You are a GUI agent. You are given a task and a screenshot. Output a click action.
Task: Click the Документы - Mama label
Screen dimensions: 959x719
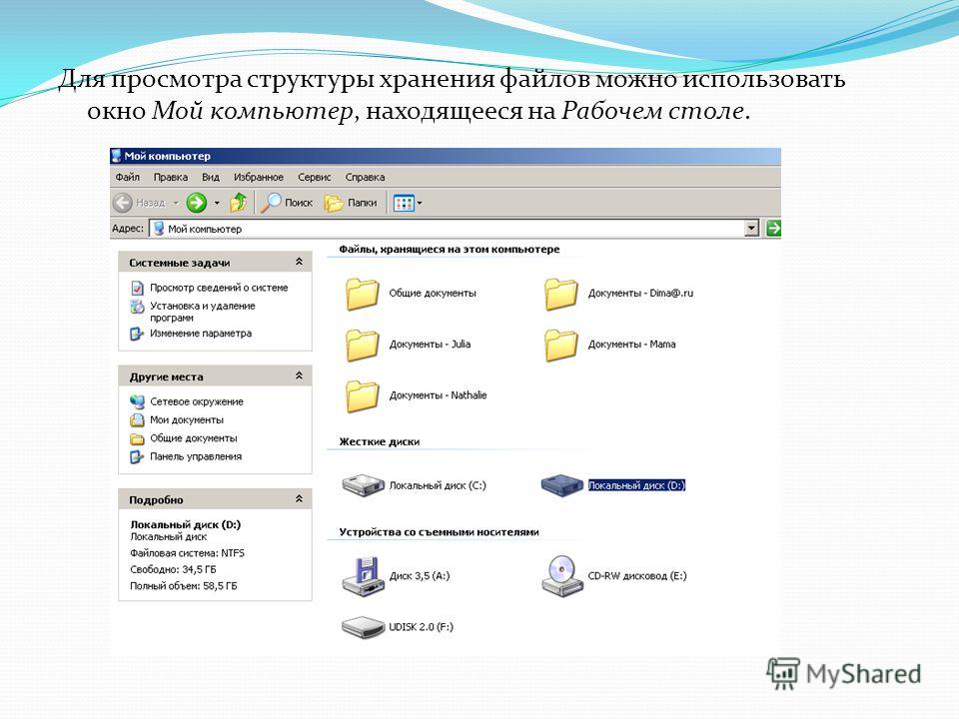[x=631, y=345]
